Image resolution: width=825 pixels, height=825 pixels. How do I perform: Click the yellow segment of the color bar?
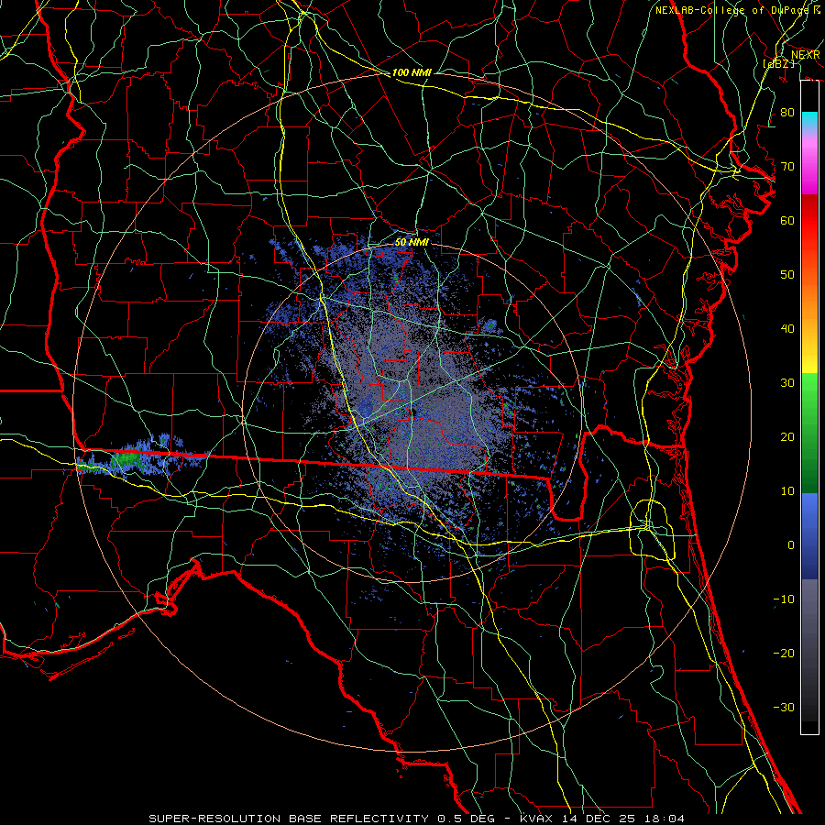809,360
